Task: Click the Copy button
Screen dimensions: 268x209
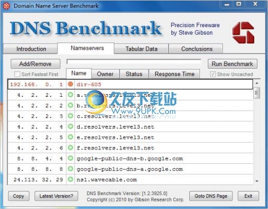Action: point(19,196)
